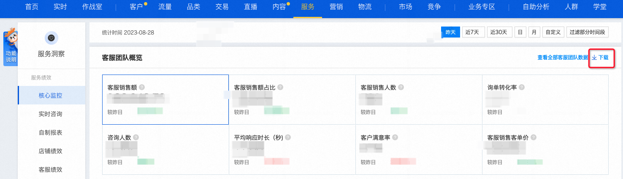Image resolution: width=623 pixels, height=179 pixels.
Task: Select the 客户满意率 metric card
Action: (x=419, y=150)
